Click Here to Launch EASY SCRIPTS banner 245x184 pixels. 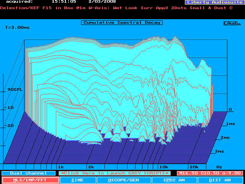coord(114,173)
